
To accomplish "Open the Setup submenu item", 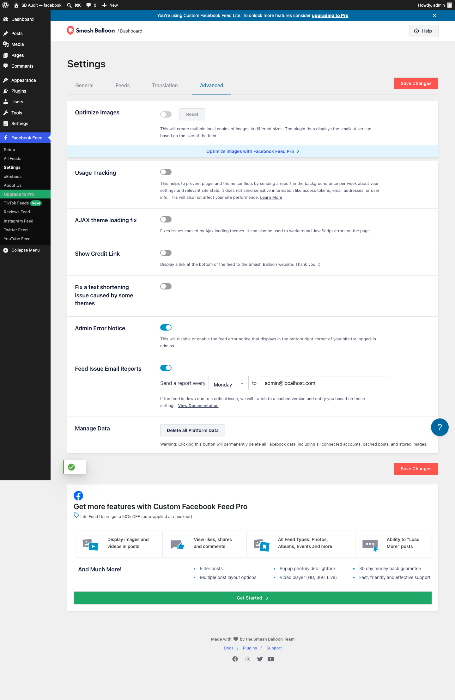I will click(25, 149).
